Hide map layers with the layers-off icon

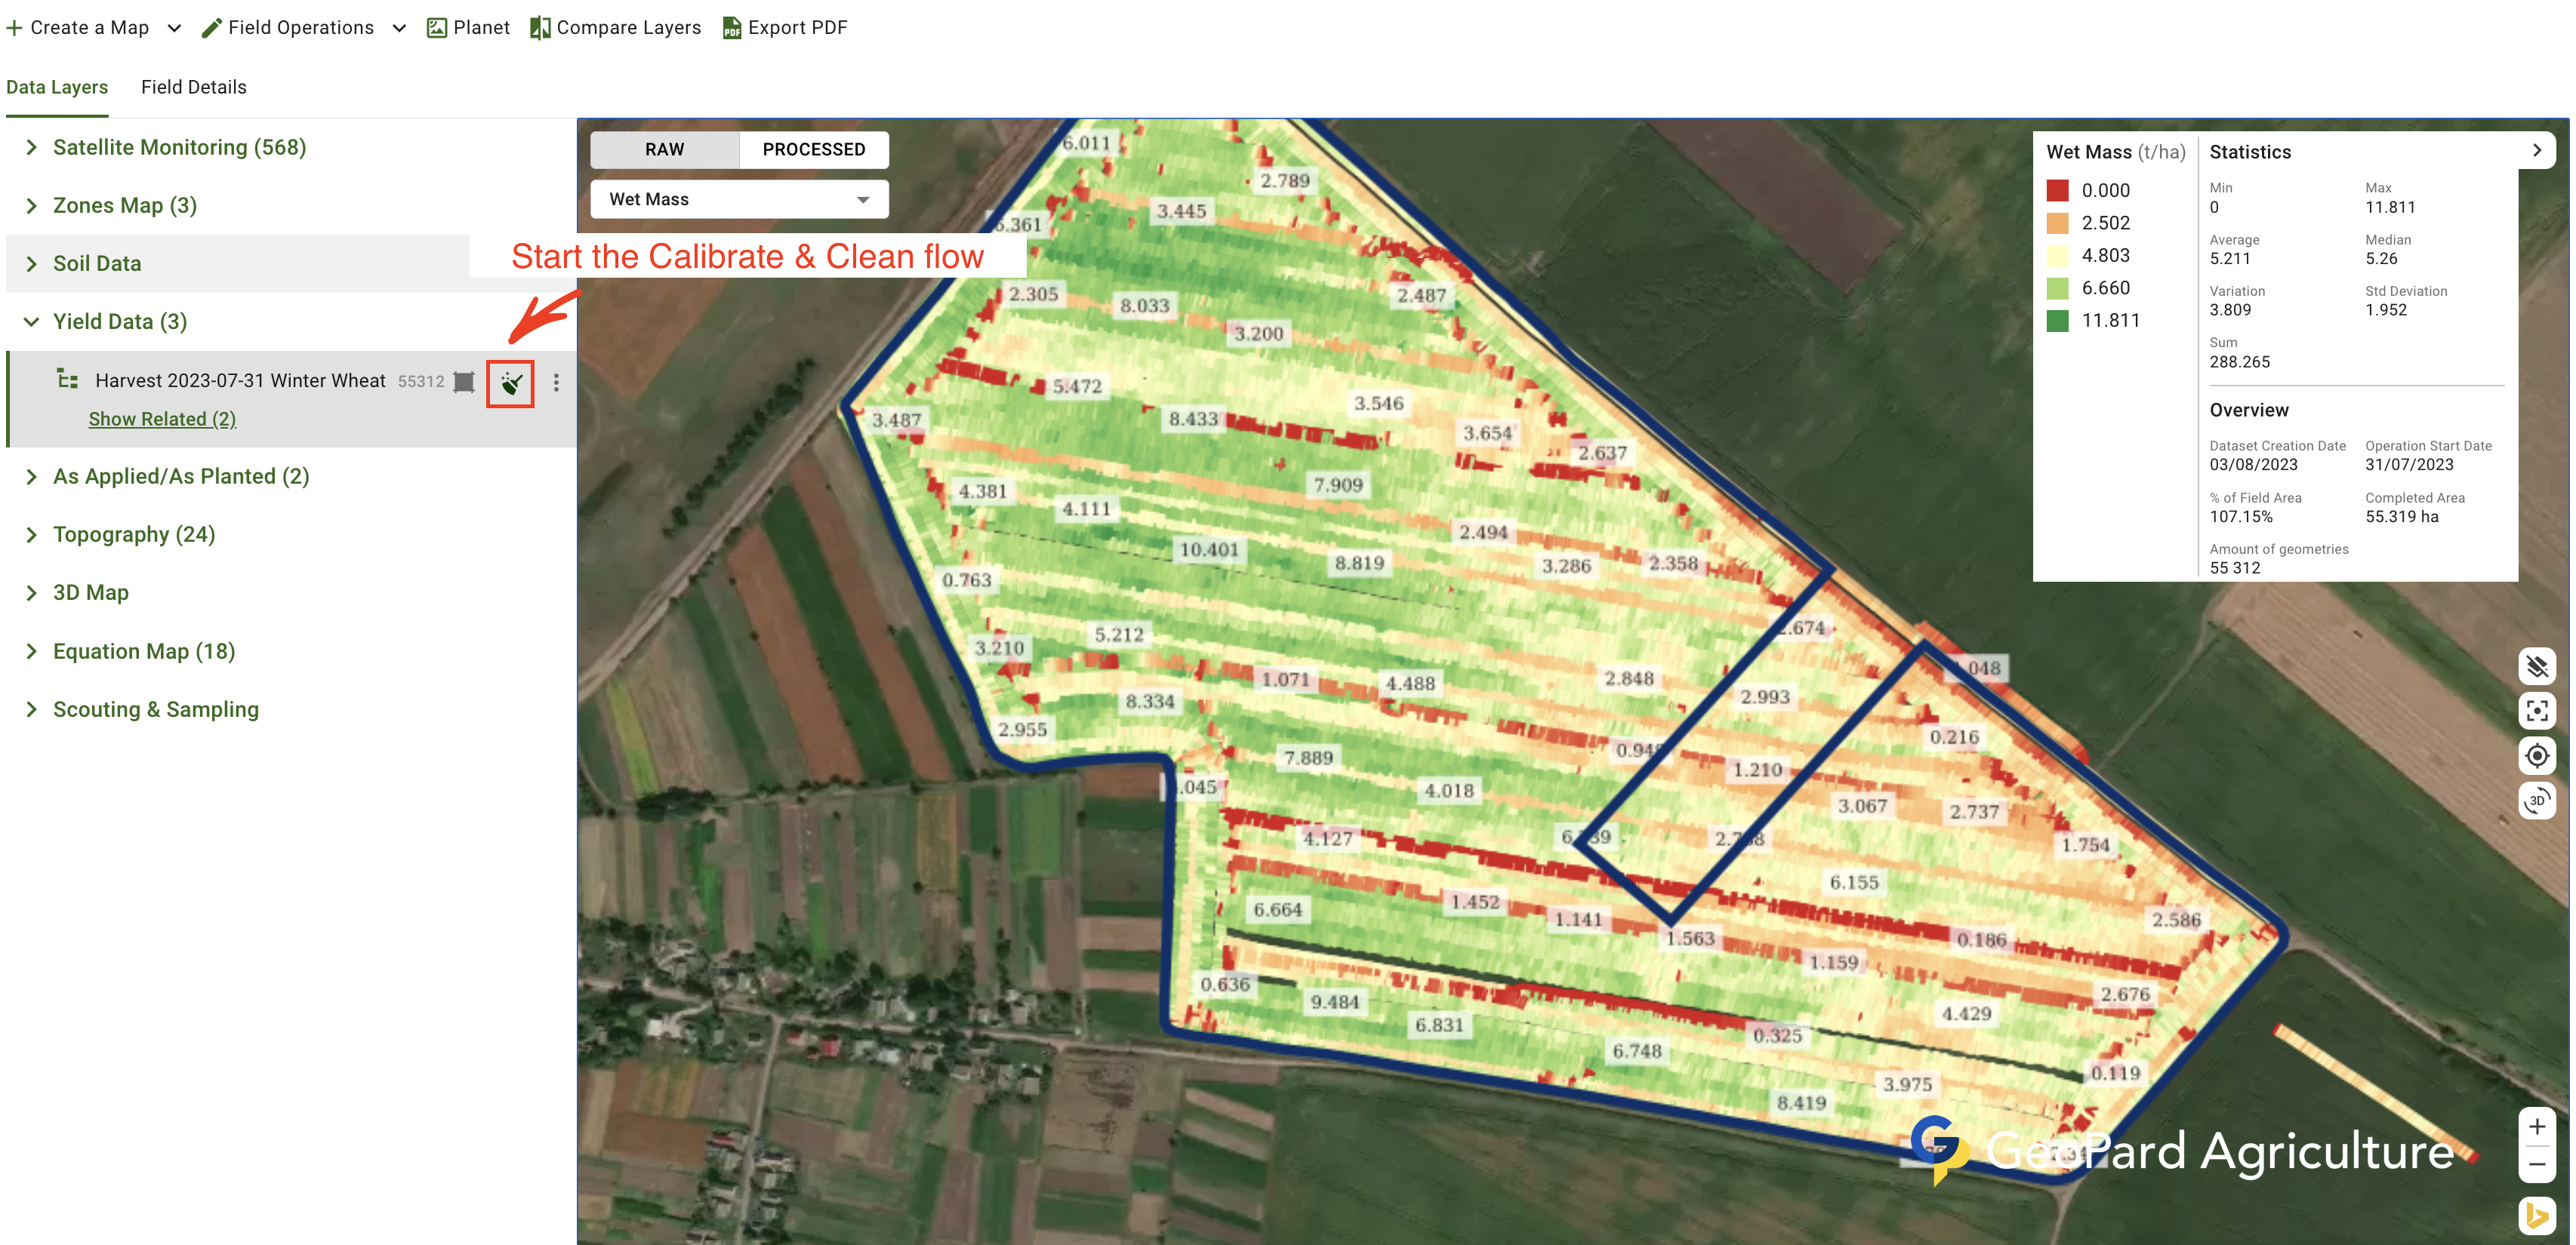coord(2536,666)
